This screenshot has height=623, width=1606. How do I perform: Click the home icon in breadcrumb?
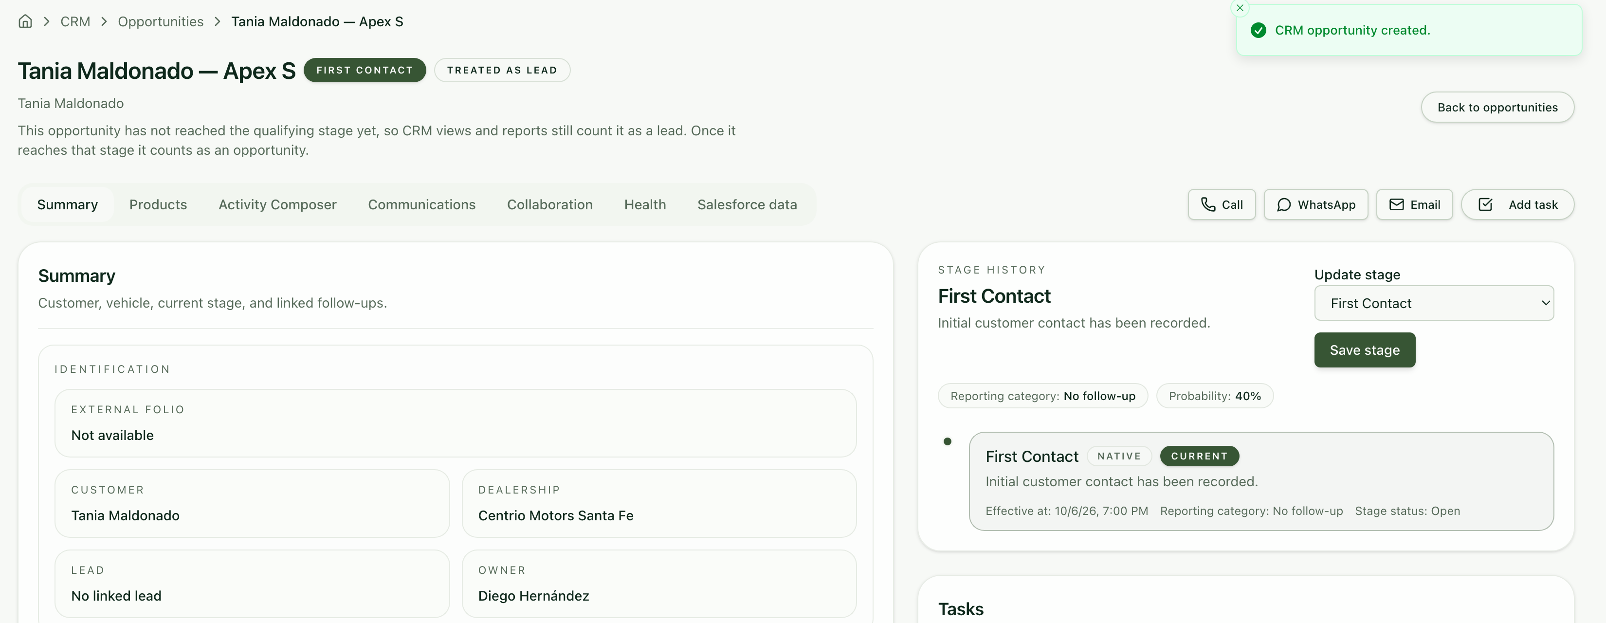(x=25, y=21)
